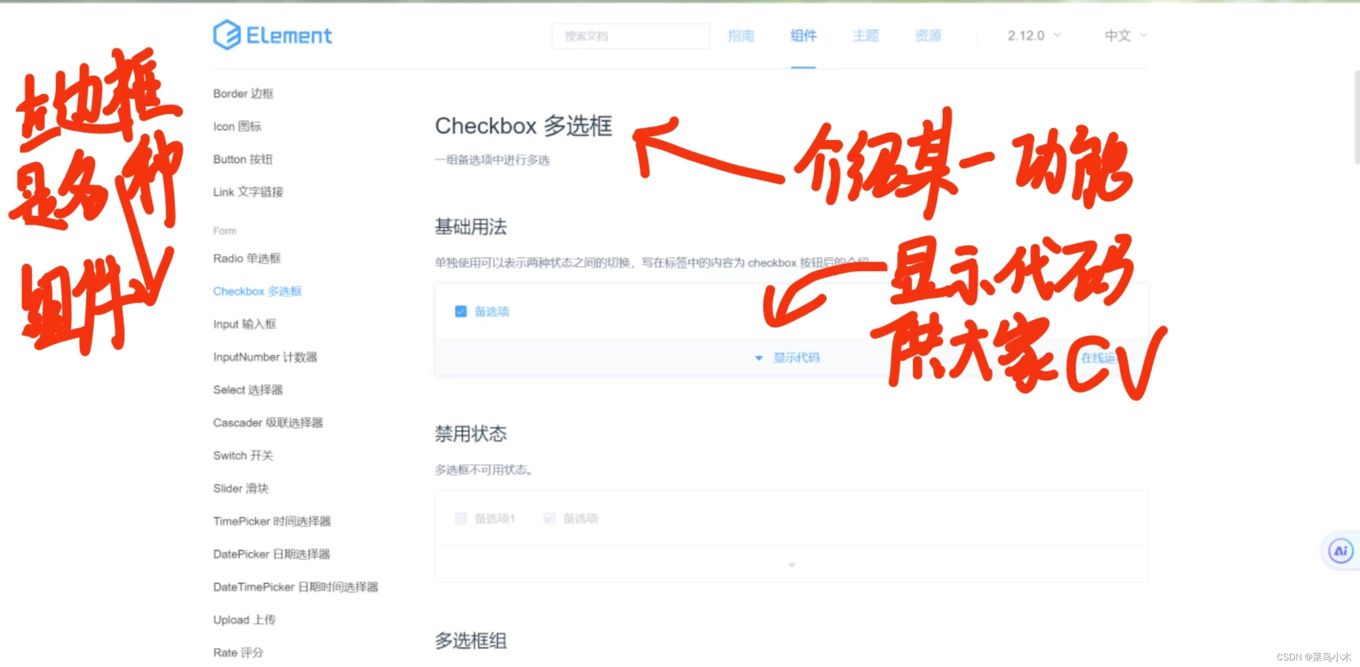
Task: Open the 中文 language dropdown
Action: [1125, 36]
